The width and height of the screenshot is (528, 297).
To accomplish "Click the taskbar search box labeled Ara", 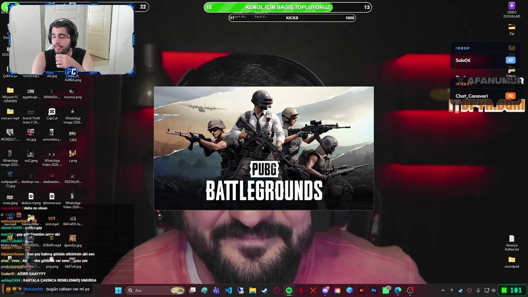I will click(x=156, y=290).
